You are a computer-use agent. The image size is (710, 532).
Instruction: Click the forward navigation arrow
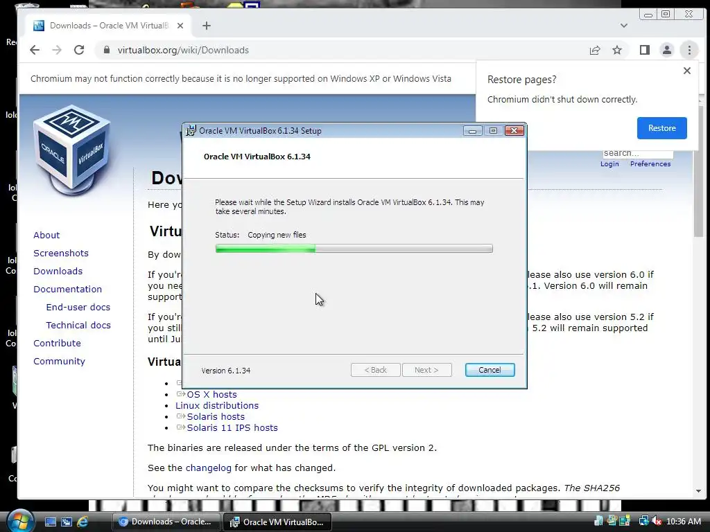[57, 50]
